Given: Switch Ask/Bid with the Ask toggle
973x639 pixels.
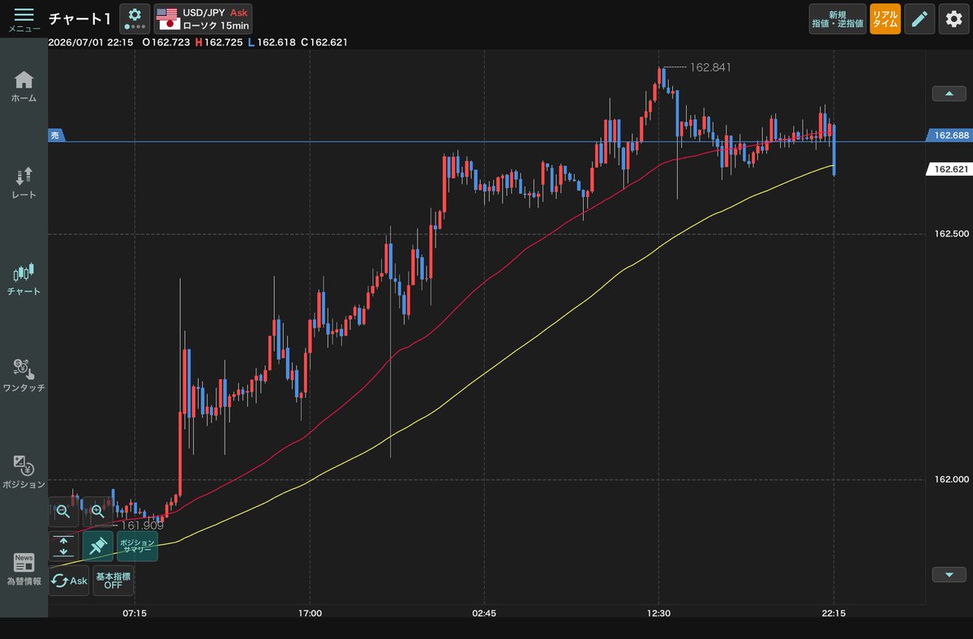Looking at the screenshot, I should [x=69, y=581].
